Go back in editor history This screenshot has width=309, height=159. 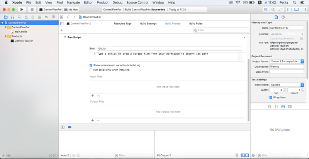pos(68,17)
